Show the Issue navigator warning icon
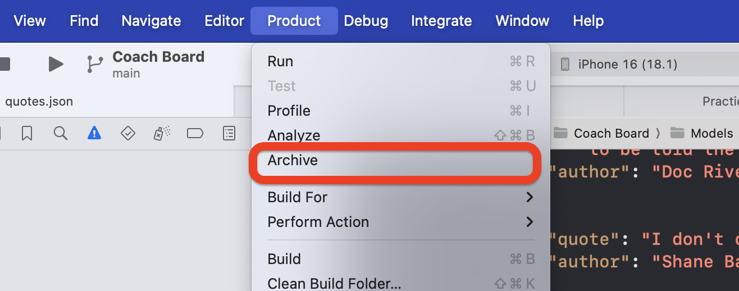This screenshot has width=739, height=291. 94,133
